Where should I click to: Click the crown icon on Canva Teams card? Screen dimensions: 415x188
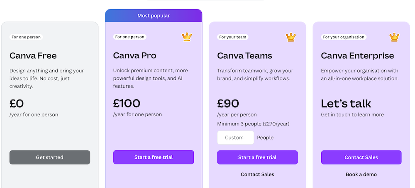pos(290,37)
